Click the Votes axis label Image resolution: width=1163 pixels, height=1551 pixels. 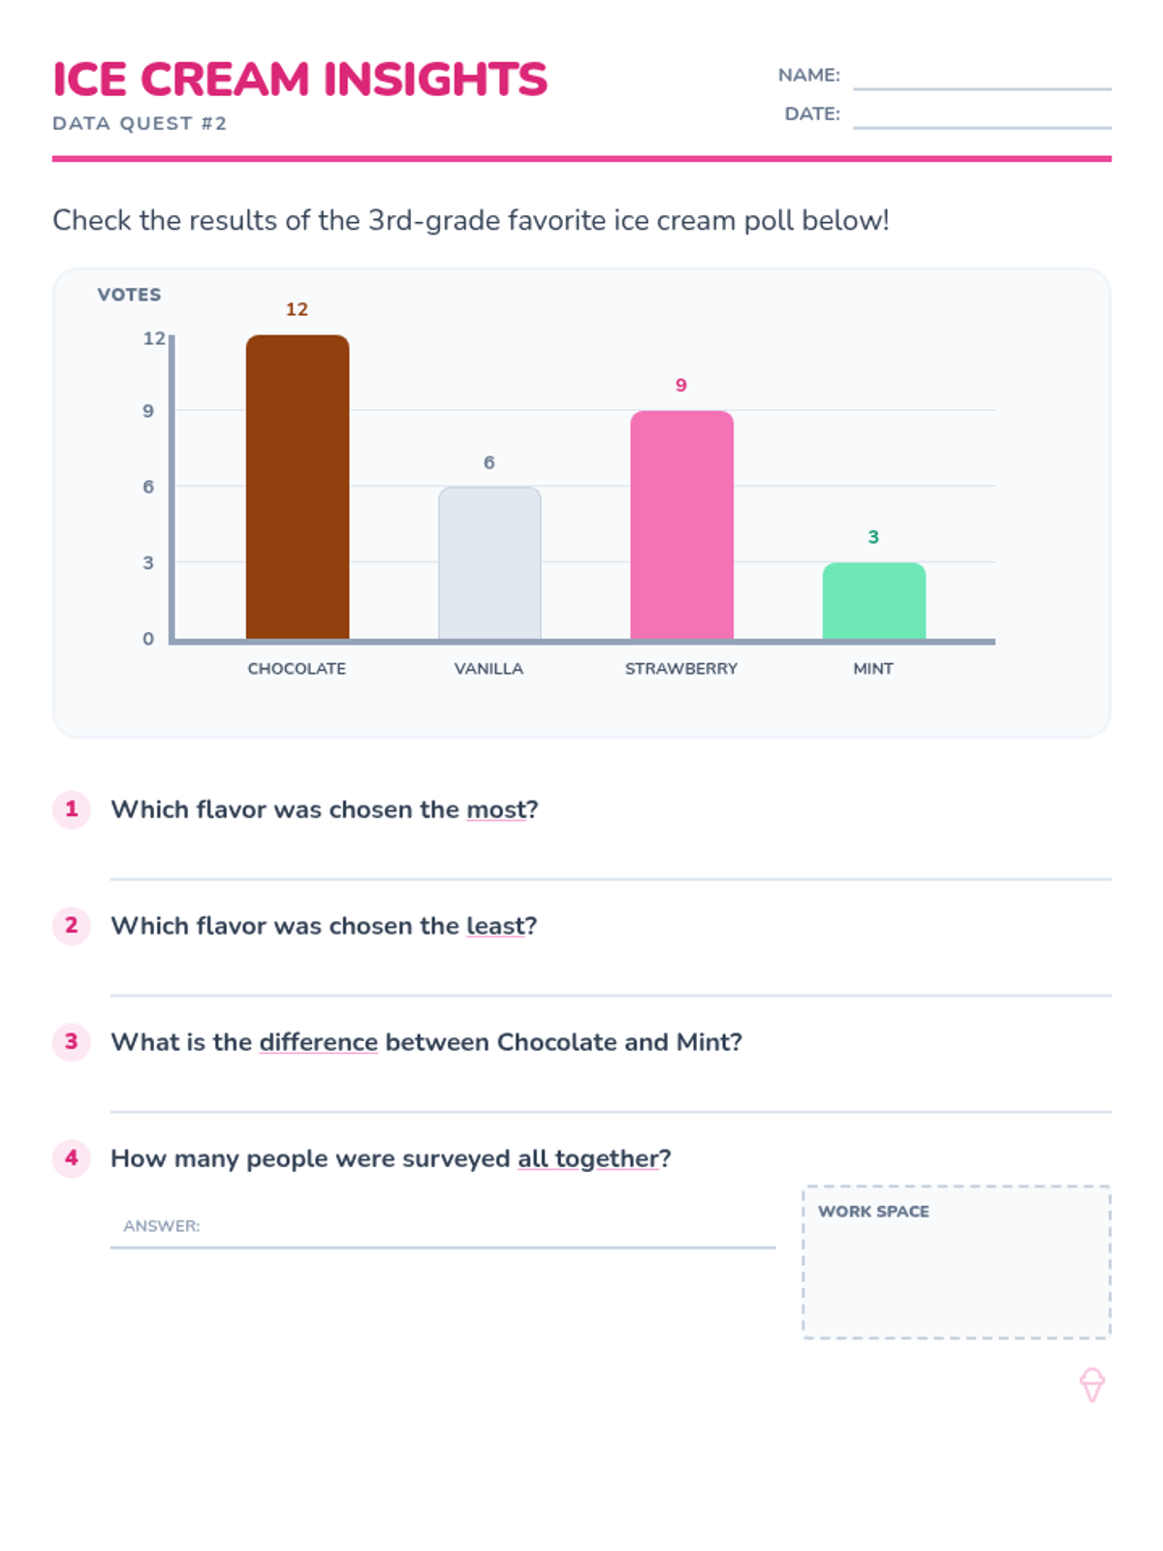(x=129, y=295)
